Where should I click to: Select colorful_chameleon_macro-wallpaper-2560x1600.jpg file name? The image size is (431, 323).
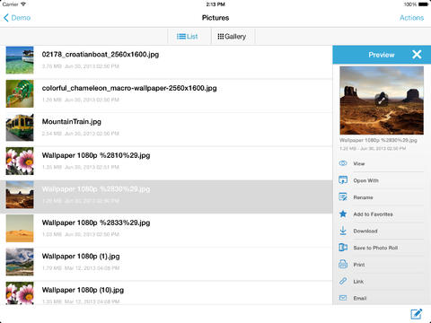[129, 88]
